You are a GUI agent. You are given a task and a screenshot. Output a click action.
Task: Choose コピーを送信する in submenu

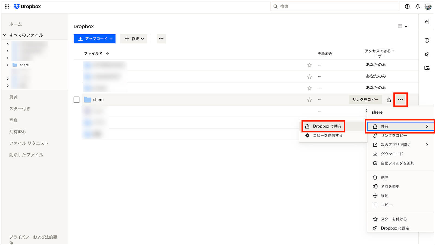coord(333,135)
